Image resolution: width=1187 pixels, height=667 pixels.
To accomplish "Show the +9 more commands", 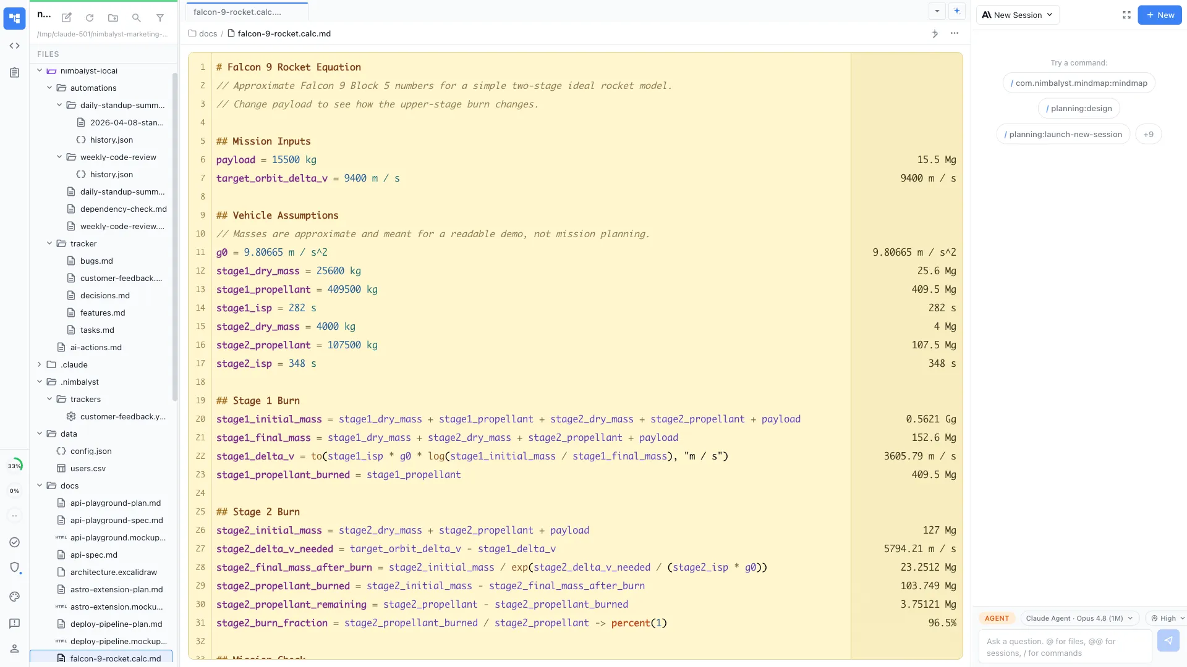I will (1148, 134).
